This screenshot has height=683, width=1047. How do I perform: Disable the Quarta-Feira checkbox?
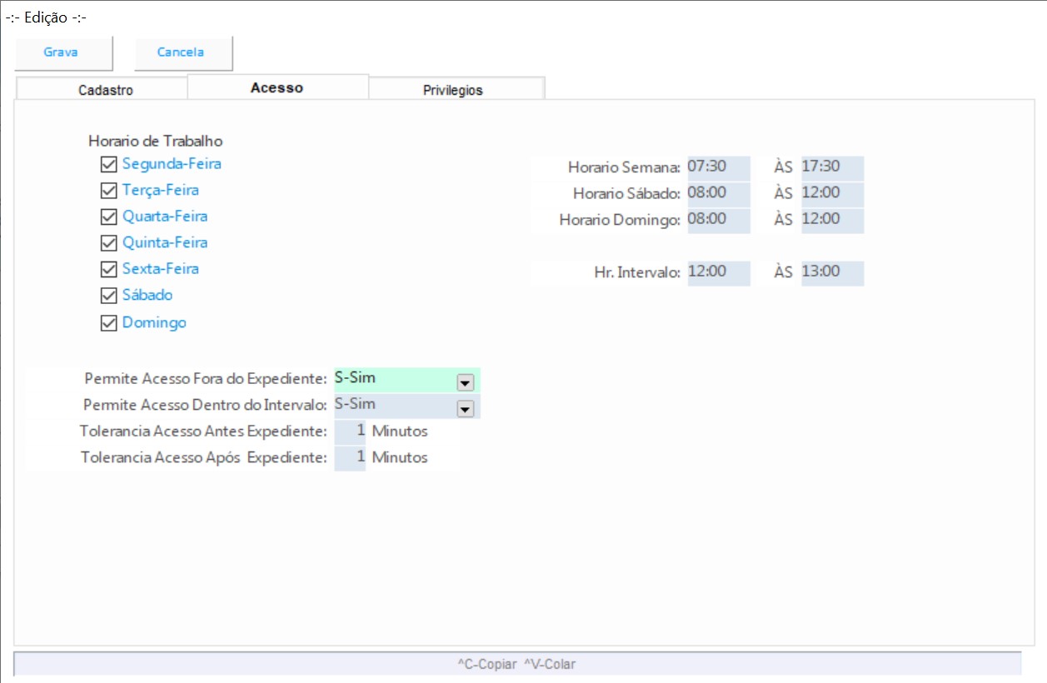[x=107, y=217]
